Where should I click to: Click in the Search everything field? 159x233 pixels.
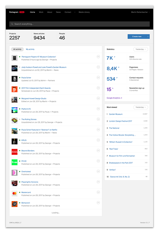click(x=79, y=24)
